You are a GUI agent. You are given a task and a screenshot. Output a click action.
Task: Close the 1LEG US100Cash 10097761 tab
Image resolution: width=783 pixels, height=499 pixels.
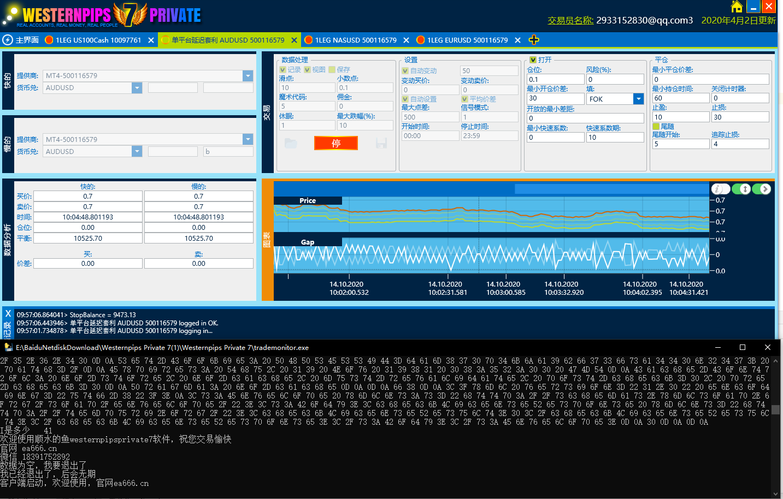151,40
